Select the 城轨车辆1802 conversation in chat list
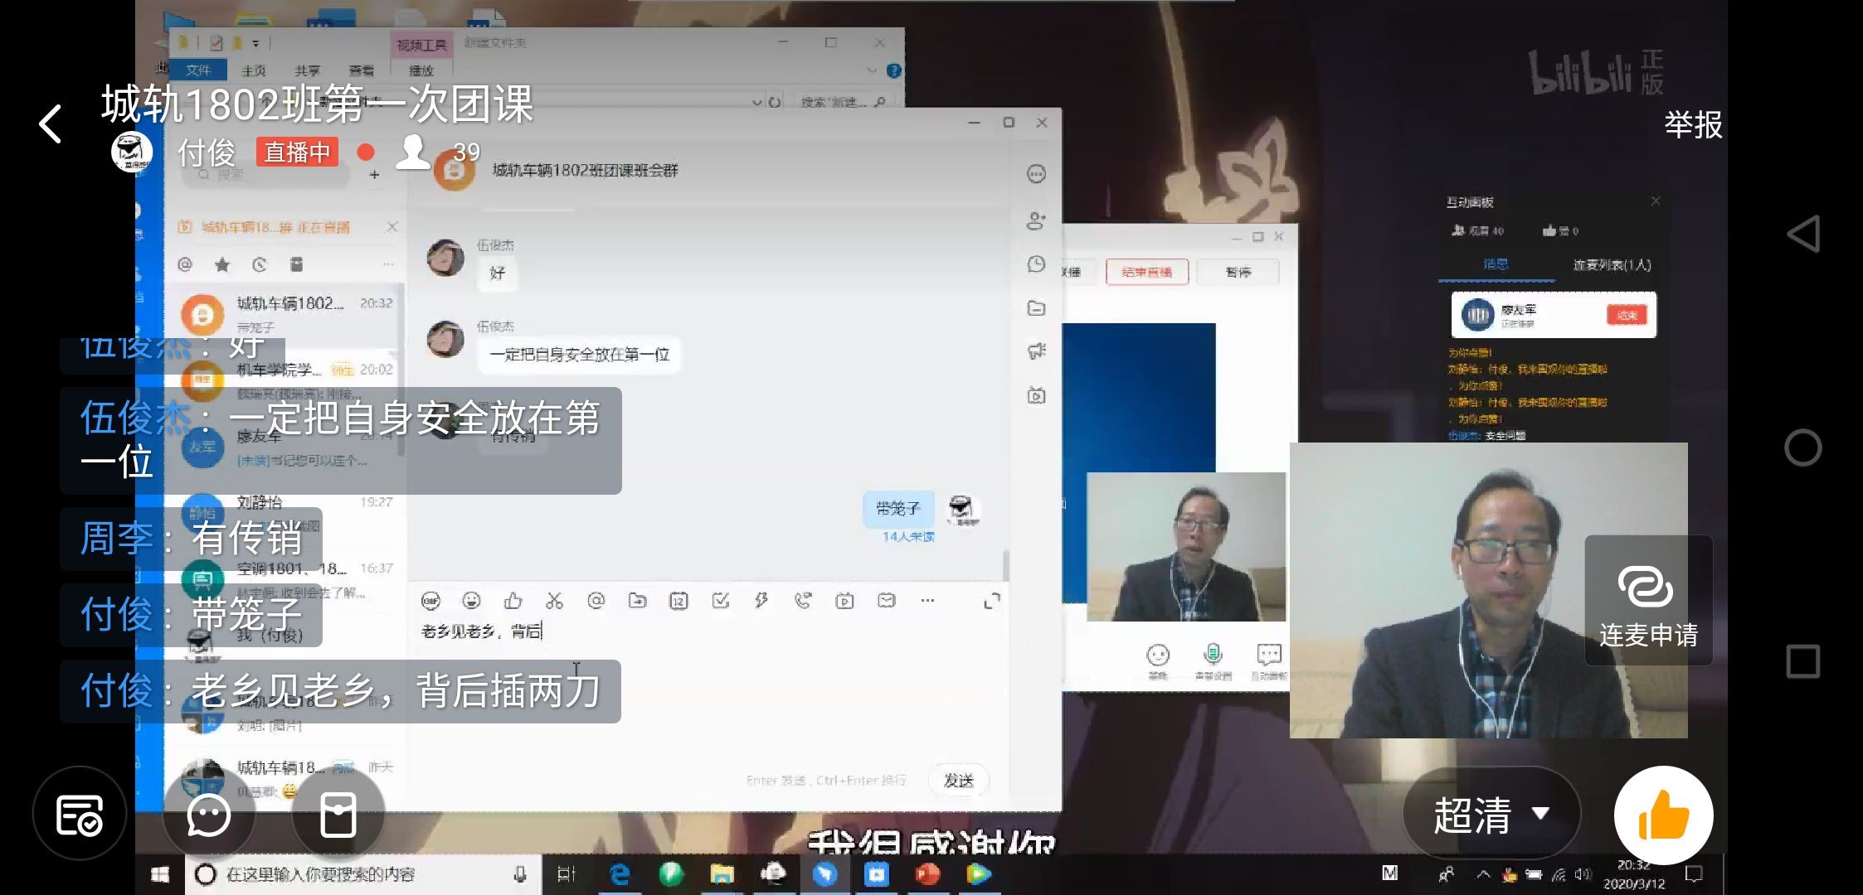The height and width of the screenshot is (895, 1863). 285,315
